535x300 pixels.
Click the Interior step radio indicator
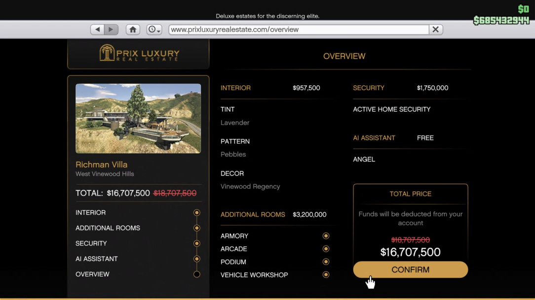coord(197,212)
